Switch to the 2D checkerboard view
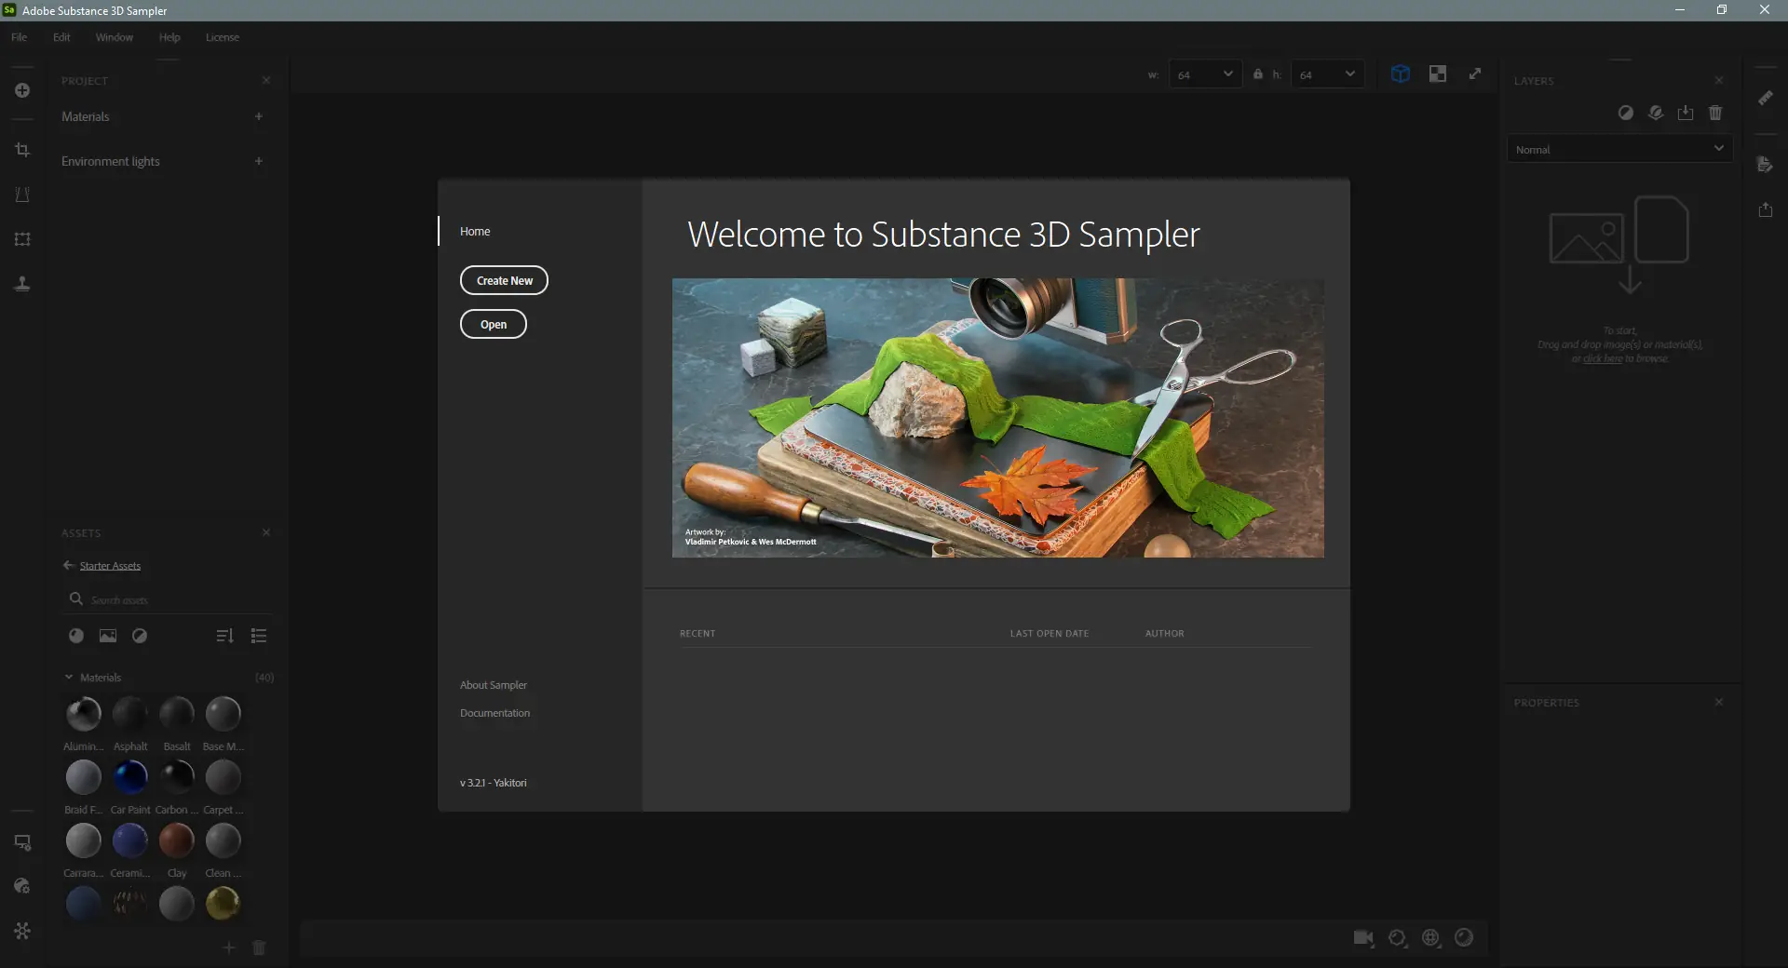 (1438, 74)
